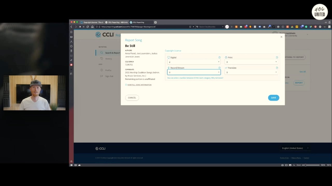This screenshot has width=332, height=186.
Task: Click the Copyright License link
Action: tap(173, 51)
